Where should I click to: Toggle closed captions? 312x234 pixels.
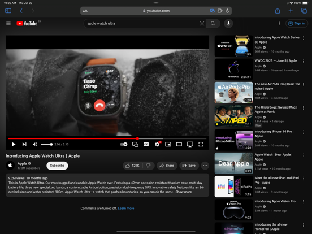tap(146, 144)
